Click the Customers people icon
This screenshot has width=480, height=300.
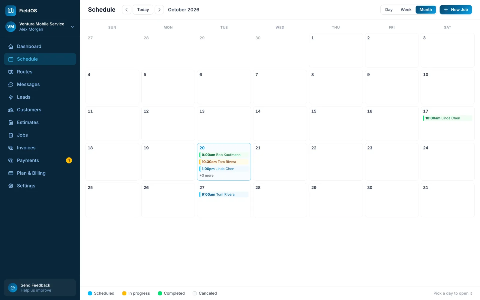click(11, 110)
